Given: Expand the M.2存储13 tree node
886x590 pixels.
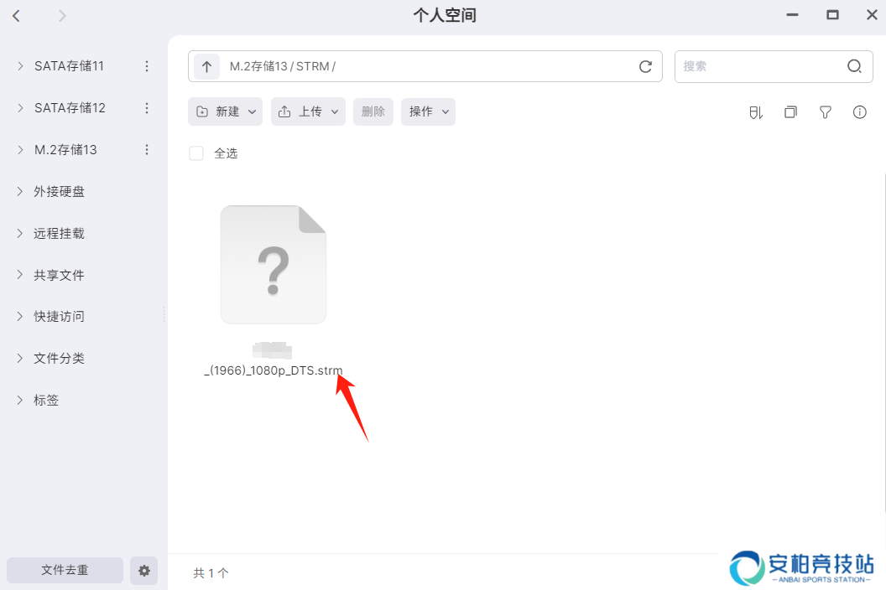Looking at the screenshot, I should coord(20,150).
